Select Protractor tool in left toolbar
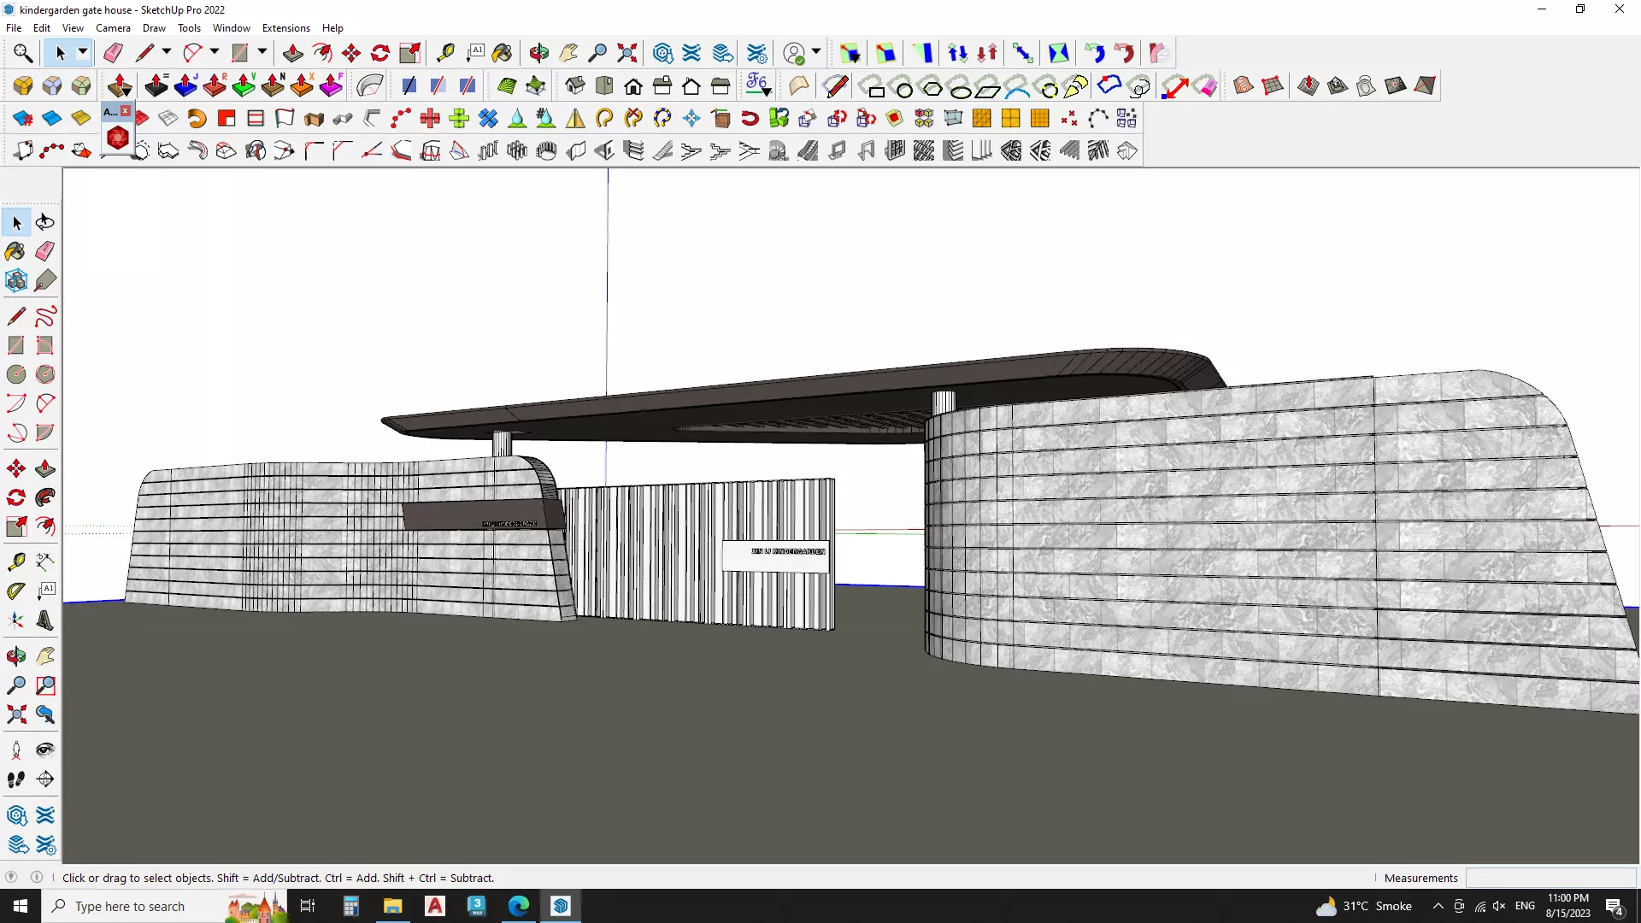This screenshot has height=923, width=1641. [x=16, y=590]
